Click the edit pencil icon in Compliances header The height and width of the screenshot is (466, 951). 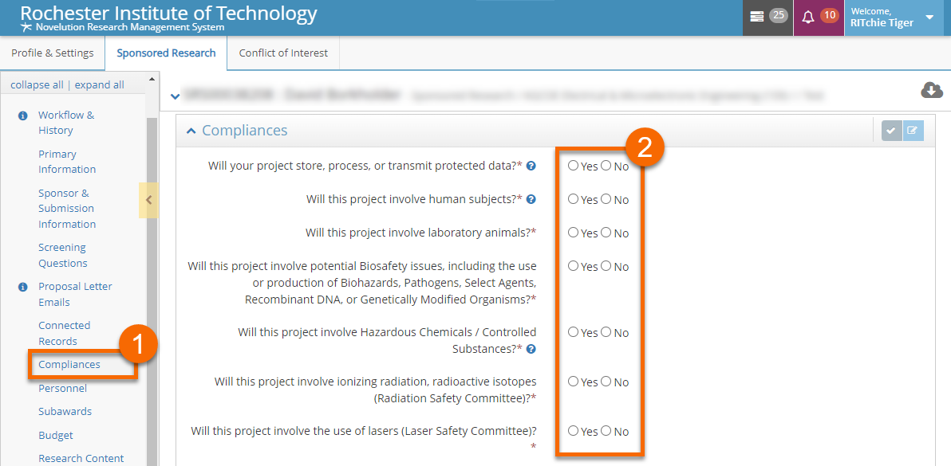(913, 131)
